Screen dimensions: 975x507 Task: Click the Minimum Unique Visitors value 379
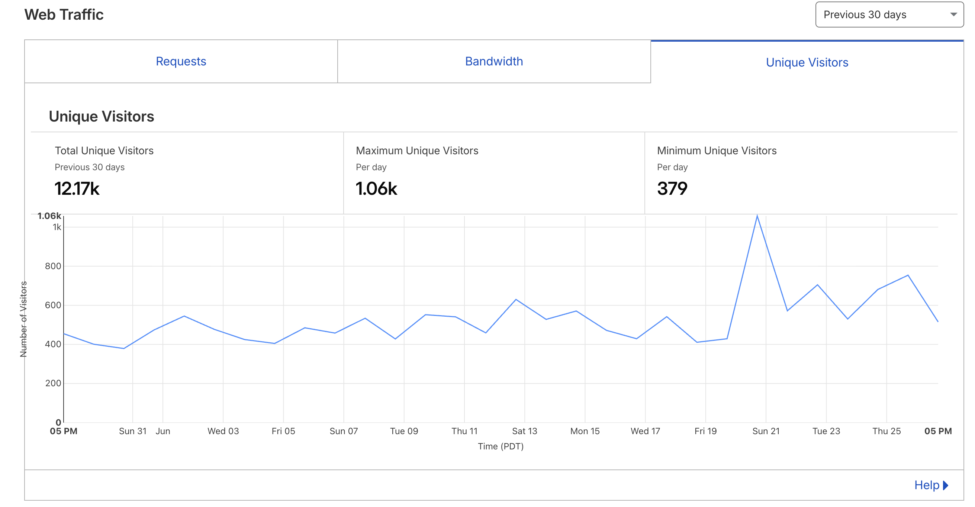[x=672, y=188]
